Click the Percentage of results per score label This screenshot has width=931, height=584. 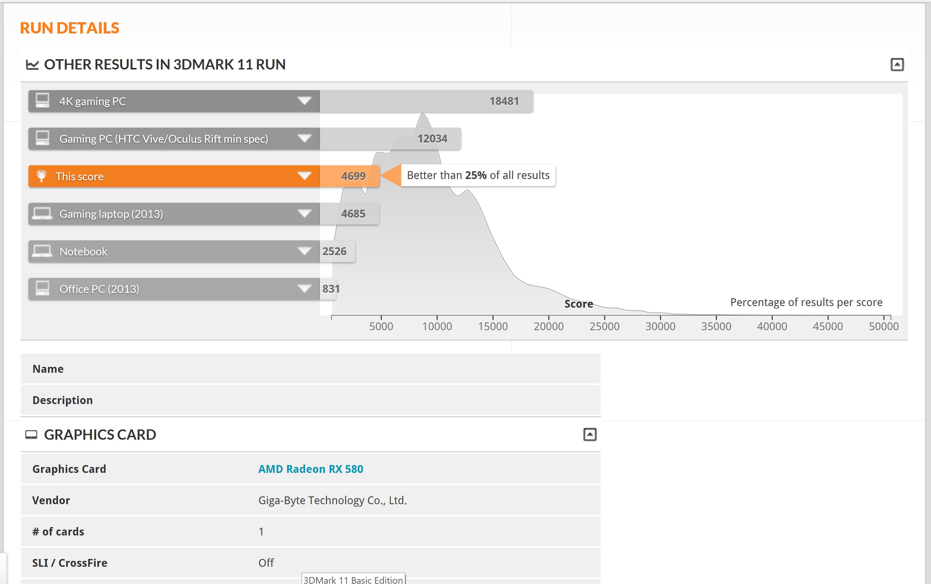[x=806, y=302]
